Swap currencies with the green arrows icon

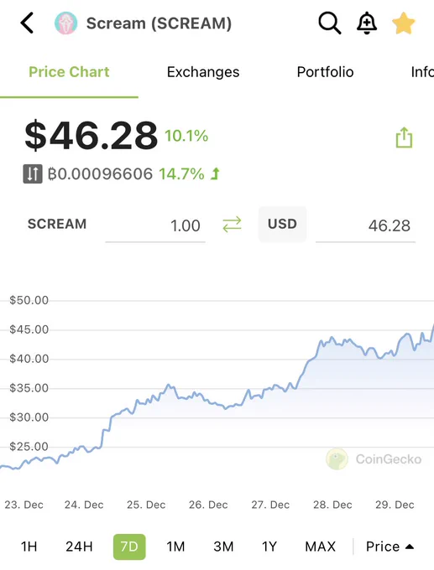click(232, 225)
